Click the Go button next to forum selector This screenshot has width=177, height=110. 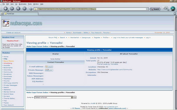(75, 97)
